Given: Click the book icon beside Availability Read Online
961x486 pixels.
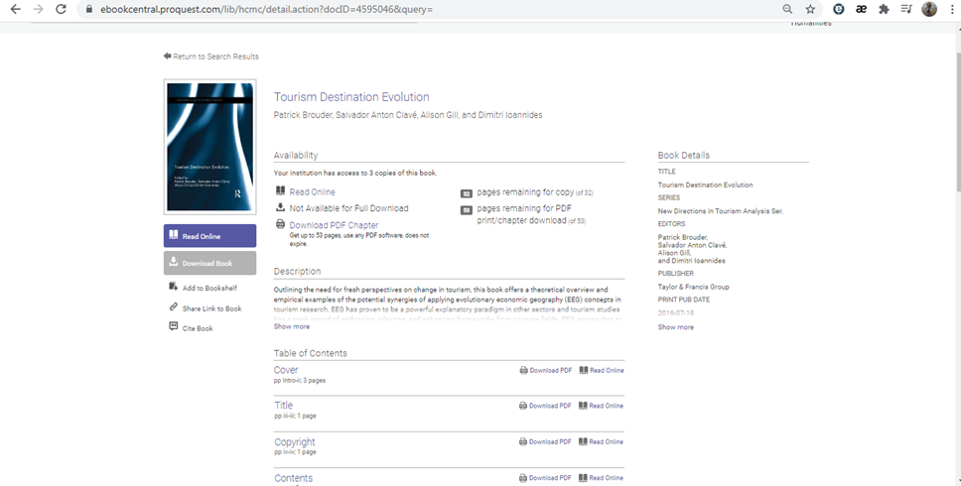Looking at the screenshot, I should point(280,191).
